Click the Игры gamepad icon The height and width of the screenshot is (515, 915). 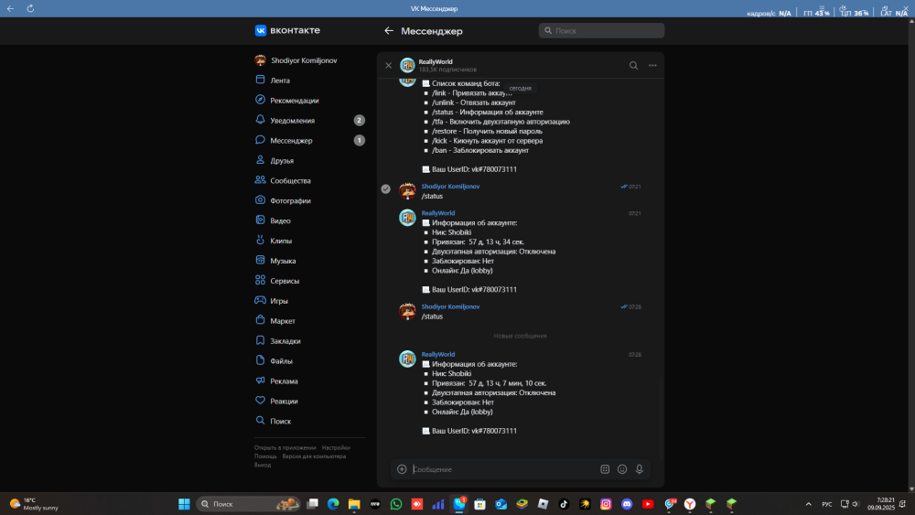click(x=260, y=300)
